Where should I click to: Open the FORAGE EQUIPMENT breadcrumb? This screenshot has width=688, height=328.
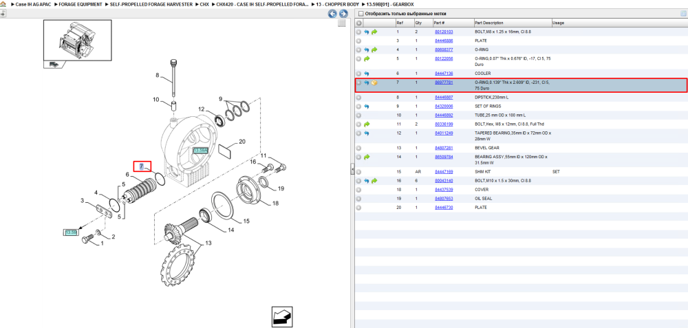pyautogui.click(x=80, y=4)
